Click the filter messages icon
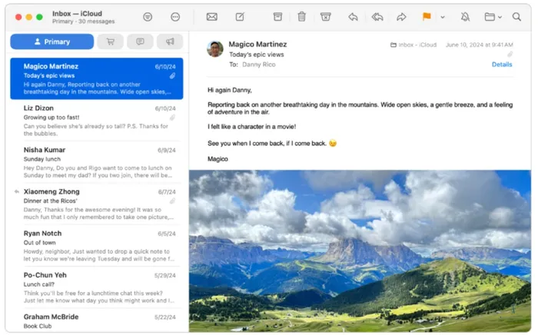The width and height of the screenshot is (538, 335). pos(148,16)
